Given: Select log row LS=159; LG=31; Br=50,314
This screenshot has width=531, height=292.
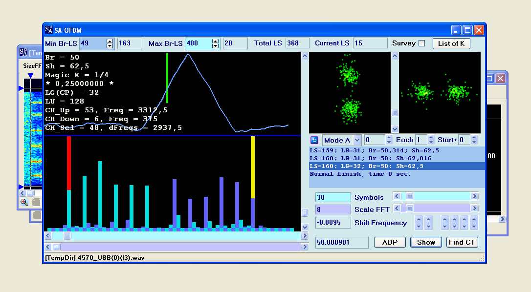Looking at the screenshot, I should pos(397,150).
